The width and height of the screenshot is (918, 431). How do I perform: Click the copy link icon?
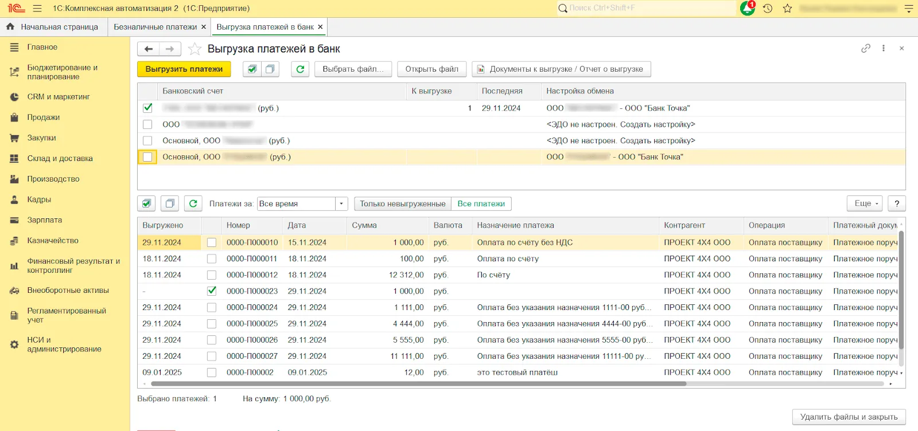(x=866, y=49)
